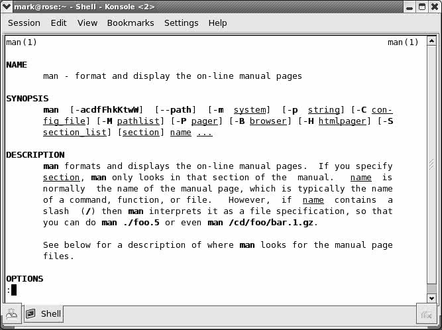Click the SYNOPSIS section heading
The image size is (442, 330).
coord(27,99)
